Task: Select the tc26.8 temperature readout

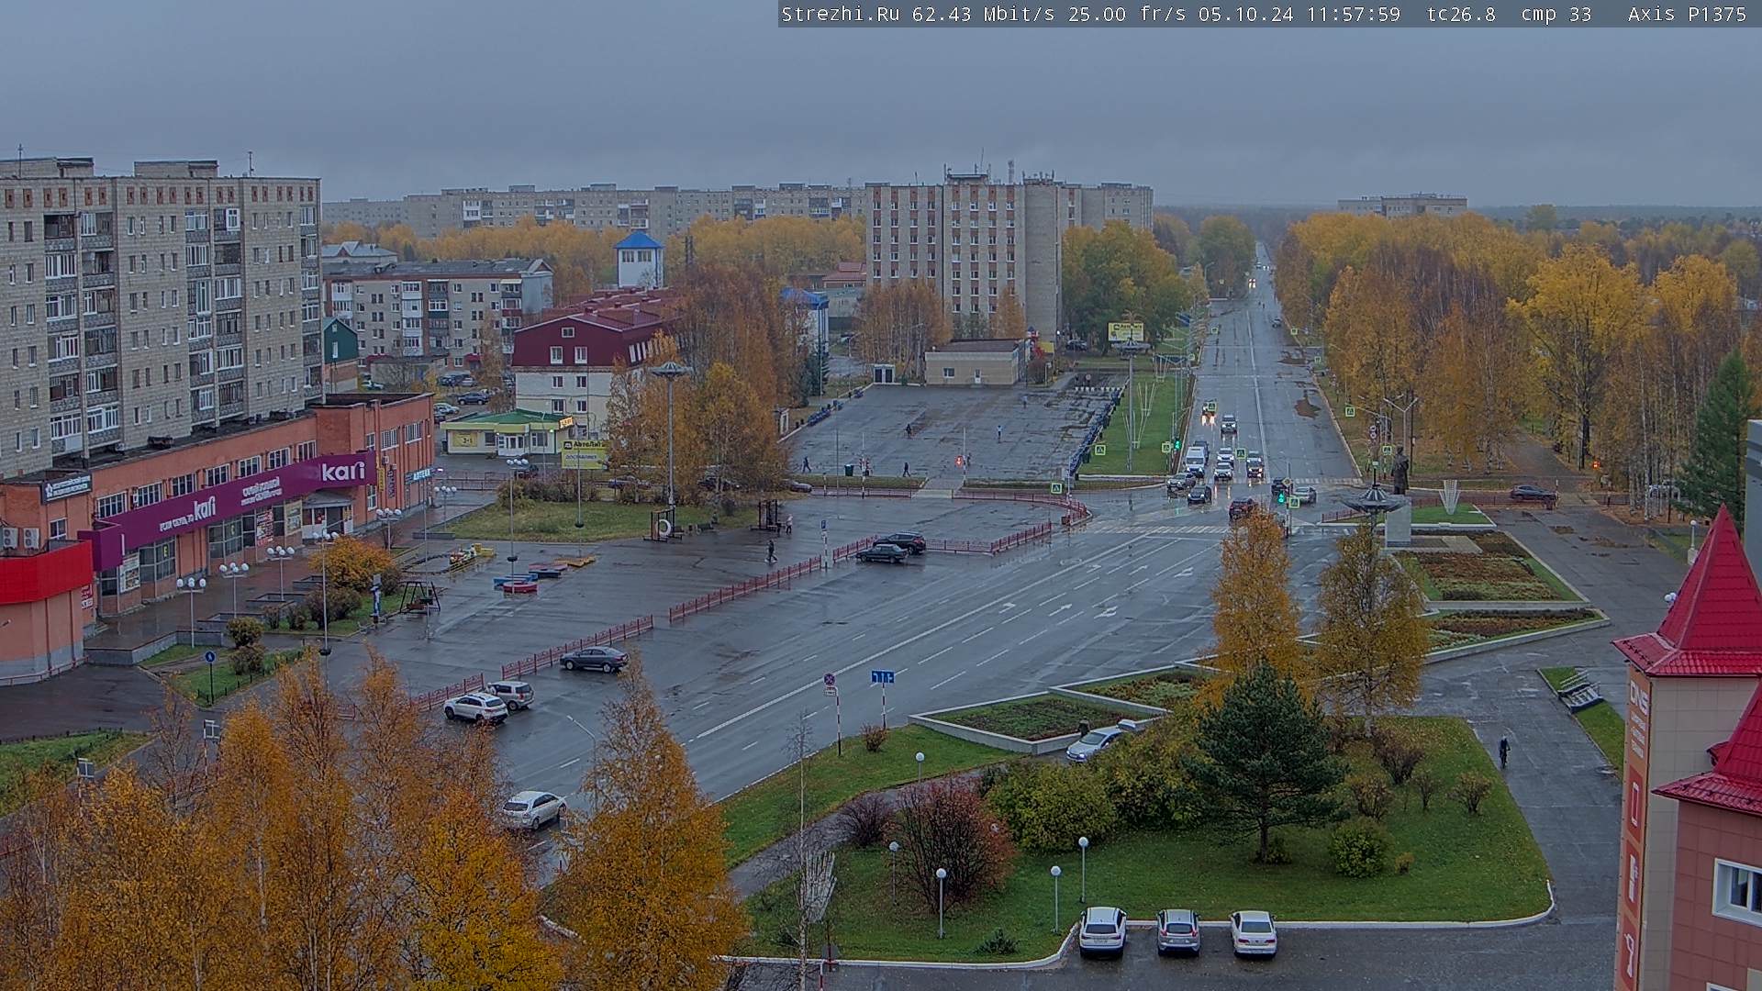Action: (1461, 14)
